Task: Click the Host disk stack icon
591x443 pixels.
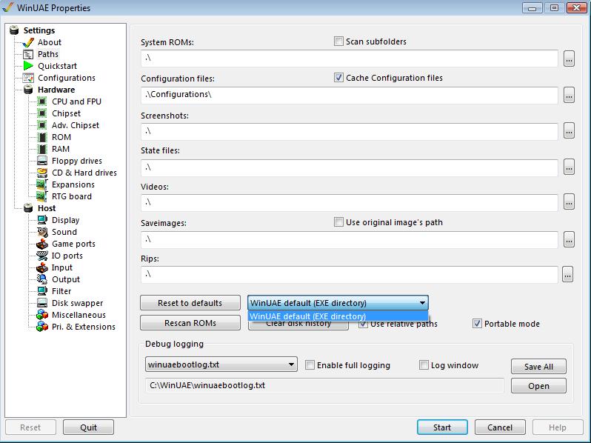Action: click(x=28, y=208)
